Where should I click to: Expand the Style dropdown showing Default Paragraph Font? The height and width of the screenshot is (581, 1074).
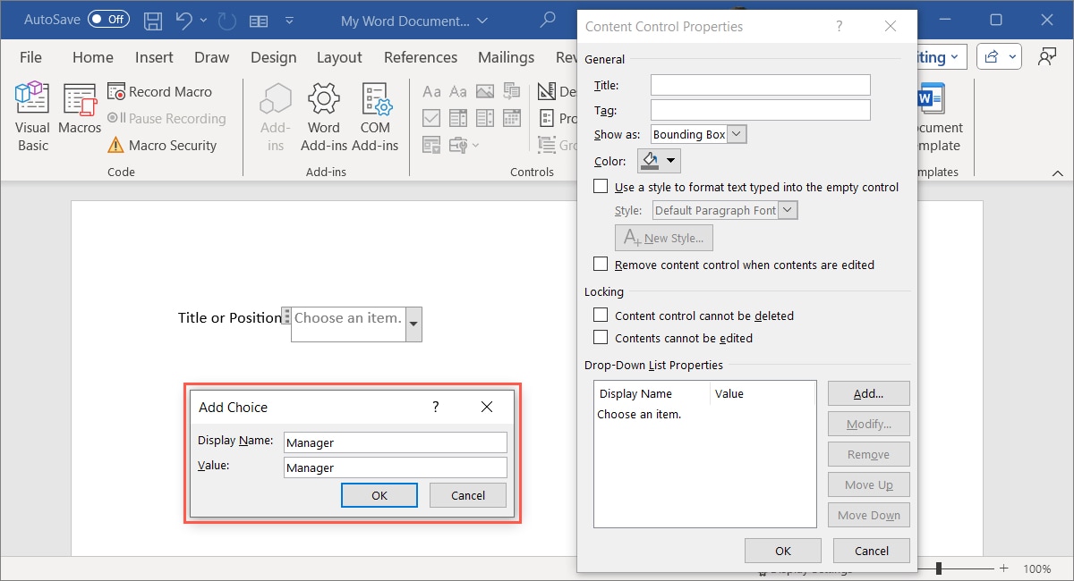point(786,209)
